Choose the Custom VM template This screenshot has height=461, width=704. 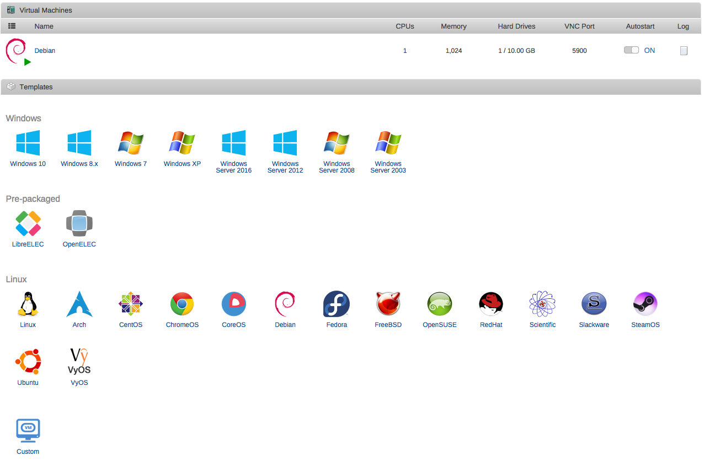click(28, 431)
